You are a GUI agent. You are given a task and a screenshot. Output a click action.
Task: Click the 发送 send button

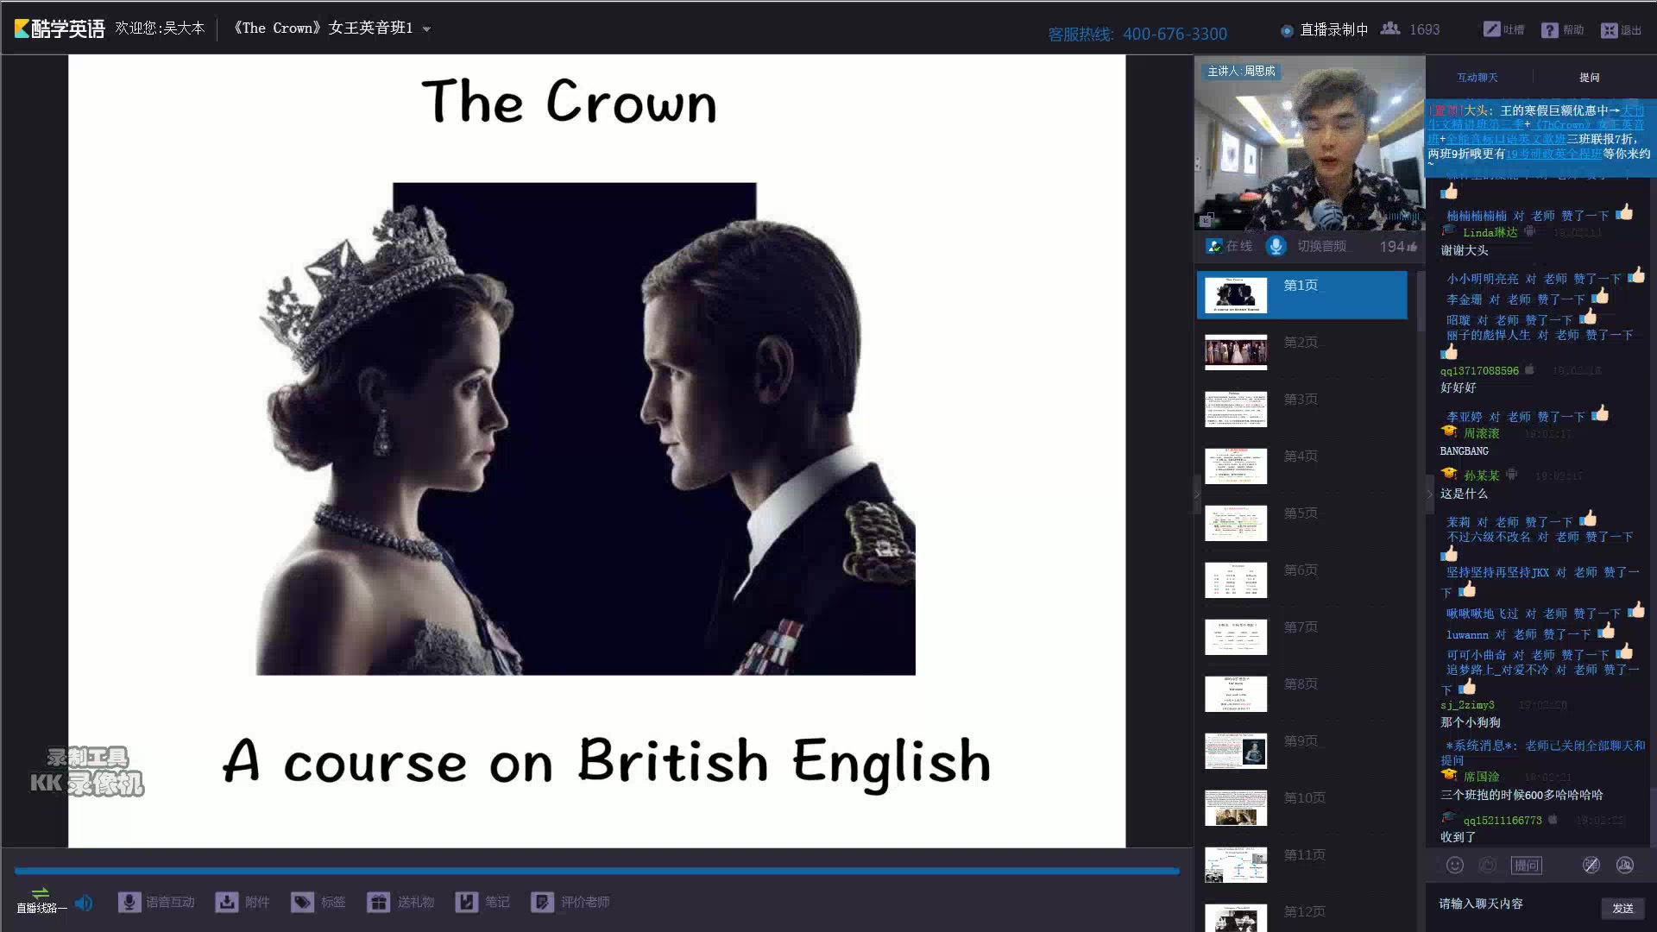click(x=1622, y=908)
